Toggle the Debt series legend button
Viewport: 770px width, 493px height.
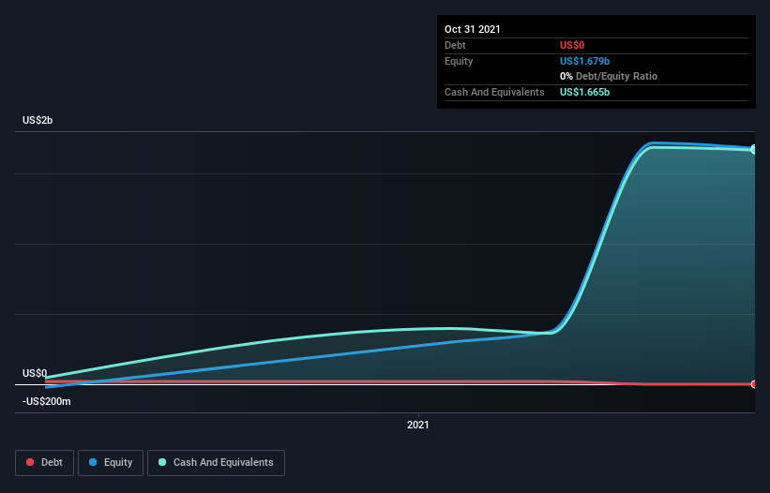(x=45, y=463)
